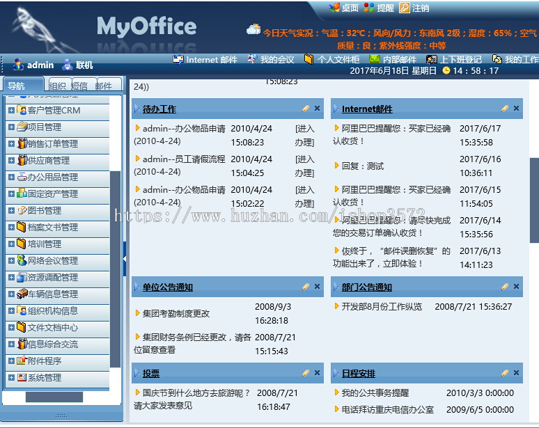
Task: Expand the 固定资产管理 tree node
Action: (x=11, y=193)
